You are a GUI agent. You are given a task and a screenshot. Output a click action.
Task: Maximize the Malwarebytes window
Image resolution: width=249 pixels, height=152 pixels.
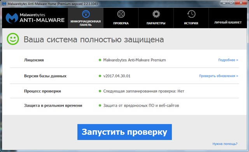click(231, 3)
